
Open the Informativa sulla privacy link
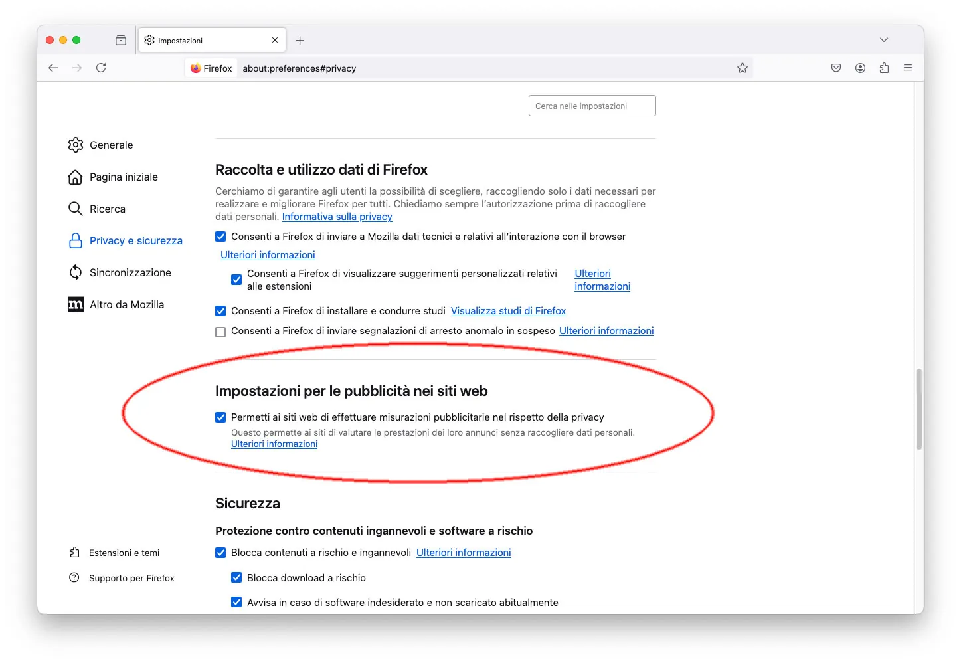pyautogui.click(x=337, y=217)
